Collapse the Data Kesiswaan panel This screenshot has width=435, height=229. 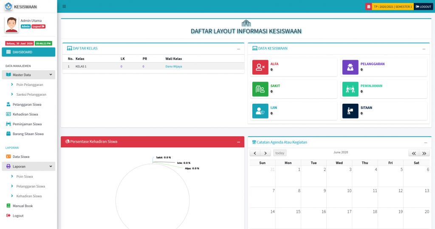424,49
